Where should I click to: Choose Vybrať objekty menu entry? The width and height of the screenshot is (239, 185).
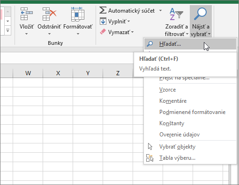point(190,147)
